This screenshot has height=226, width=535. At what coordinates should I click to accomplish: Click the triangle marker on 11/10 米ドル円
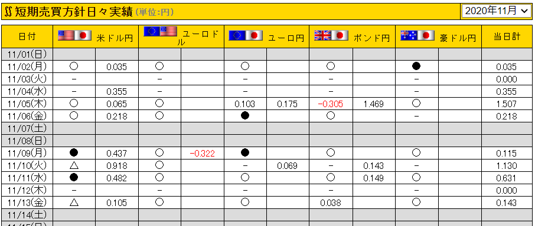[x=74, y=165]
